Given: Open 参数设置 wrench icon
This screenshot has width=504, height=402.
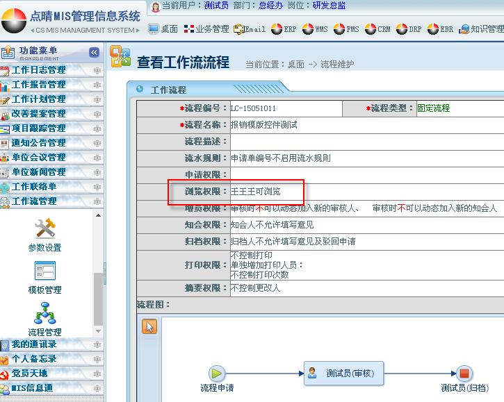Looking at the screenshot, I should (44, 228).
